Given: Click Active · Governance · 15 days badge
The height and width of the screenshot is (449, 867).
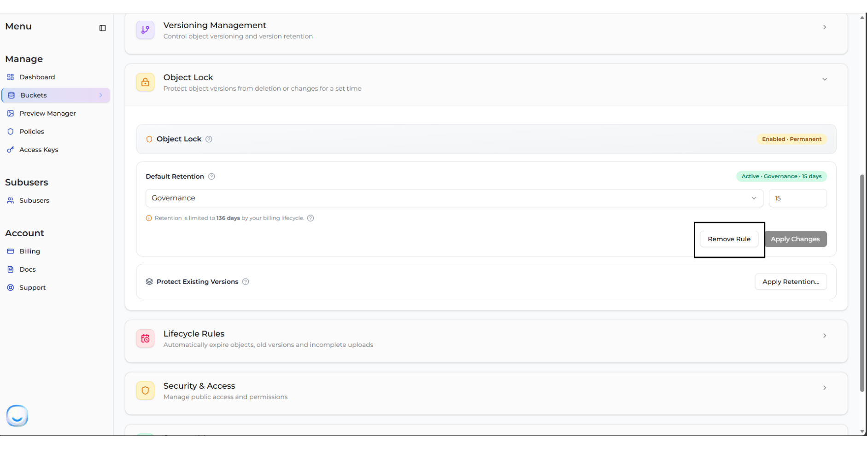Looking at the screenshot, I should 781,176.
